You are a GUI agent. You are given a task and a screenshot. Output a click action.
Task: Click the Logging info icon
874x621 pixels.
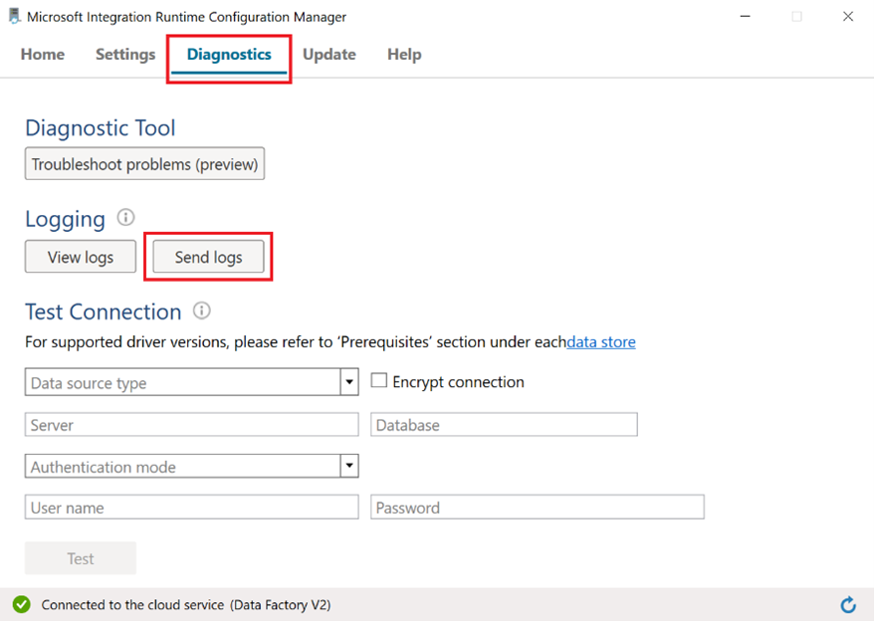(123, 218)
